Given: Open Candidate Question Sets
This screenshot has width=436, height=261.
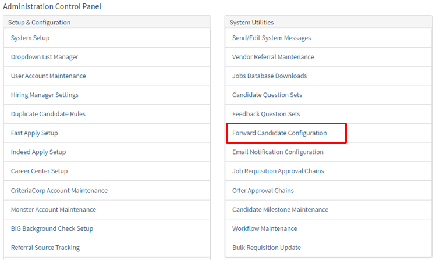Looking at the screenshot, I should [x=267, y=95].
